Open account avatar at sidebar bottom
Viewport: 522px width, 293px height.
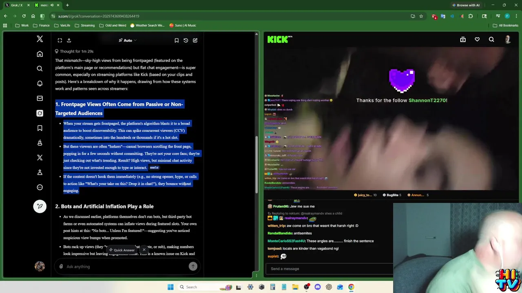click(x=40, y=266)
